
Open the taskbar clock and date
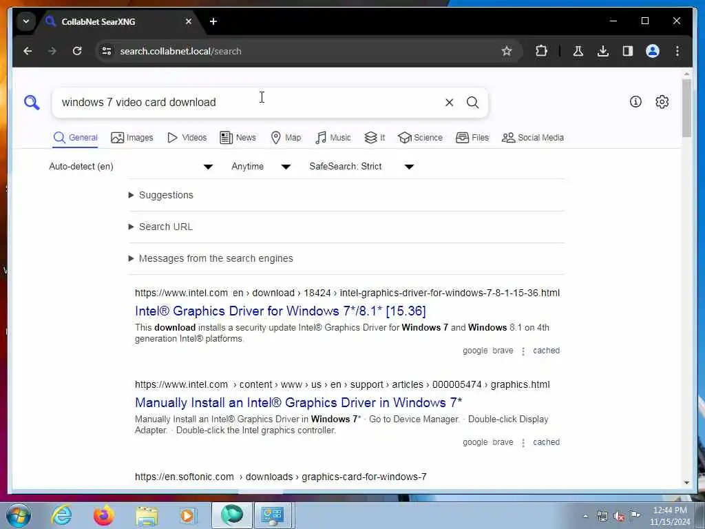pos(670,516)
